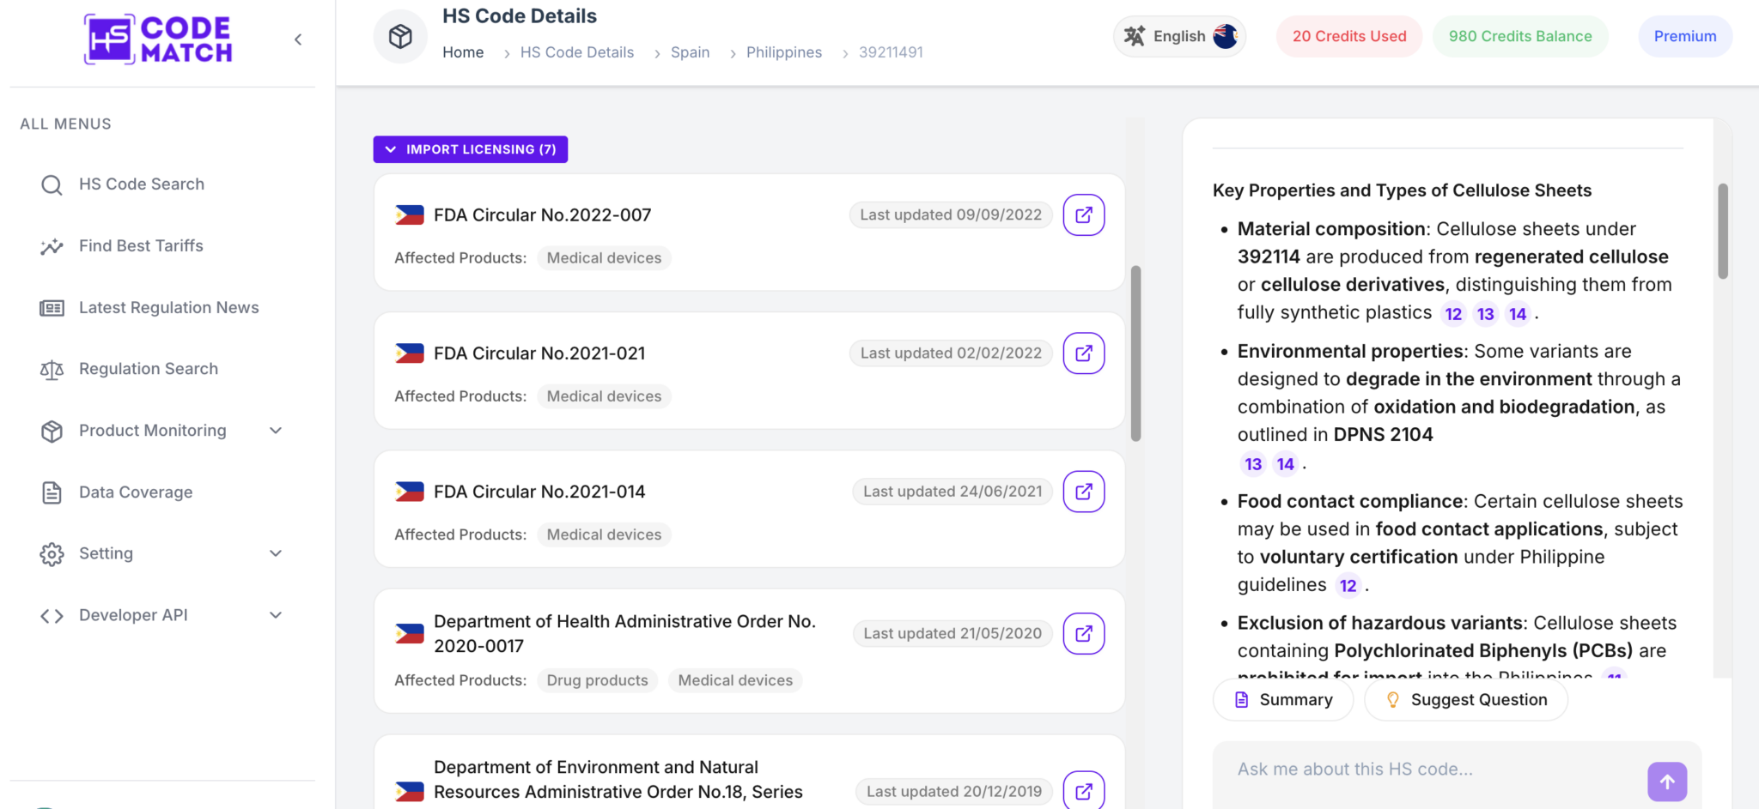Expand the Developer API submenu

[161, 615]
